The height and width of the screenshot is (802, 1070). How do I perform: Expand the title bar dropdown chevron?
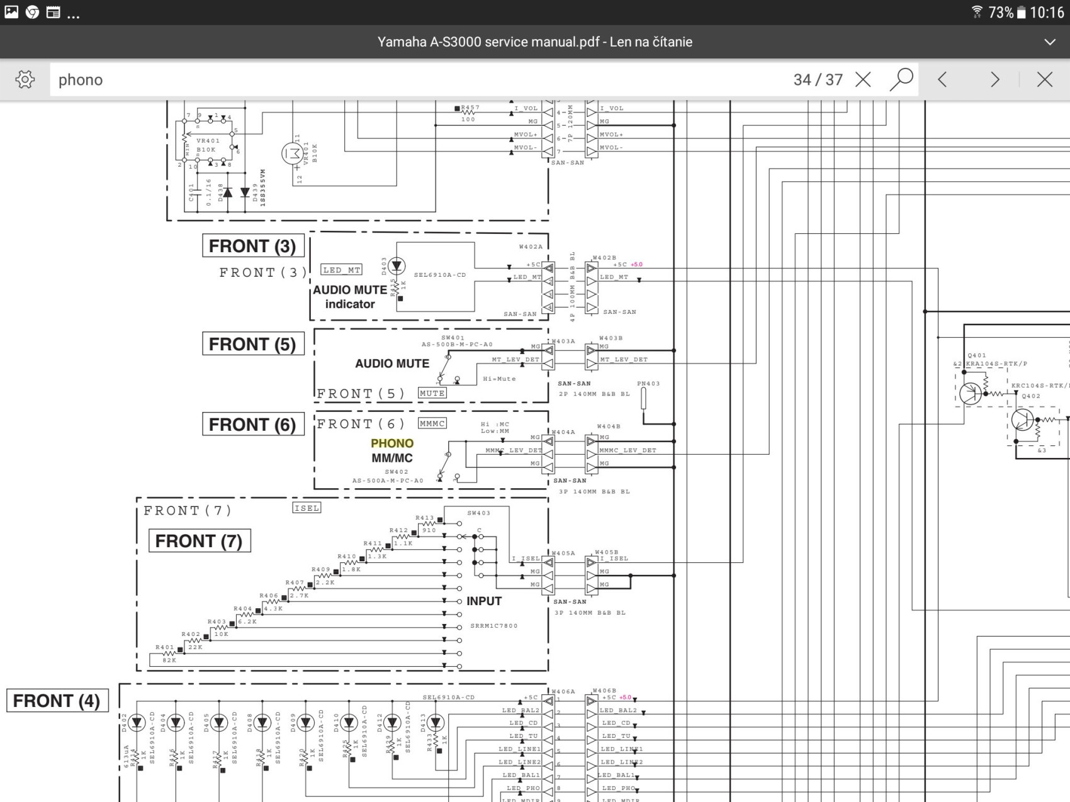point(1049,42)
